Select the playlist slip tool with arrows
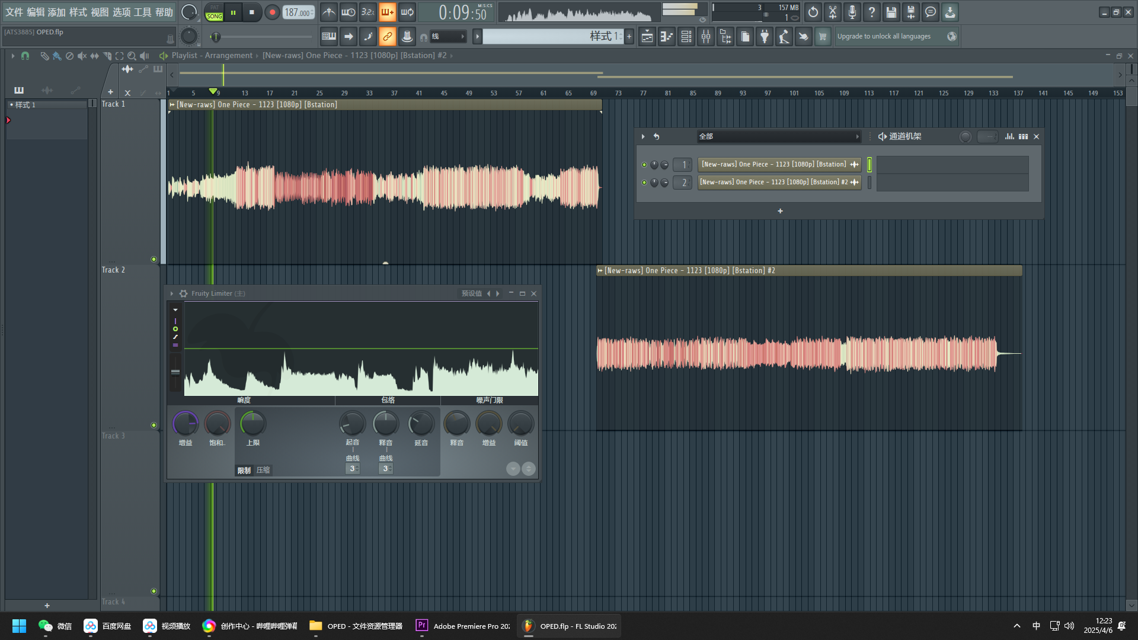Viewport: 1138px width, 640px height. pos(94,56)
